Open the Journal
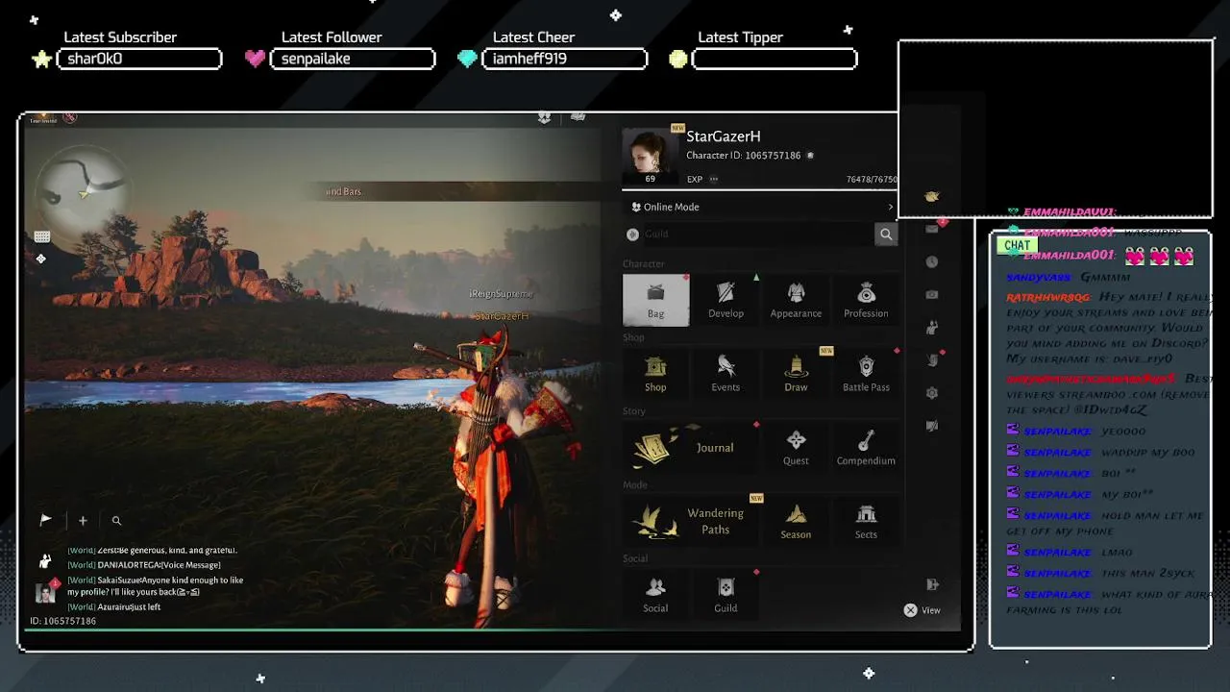1230x692 pixels. point(691,448)
